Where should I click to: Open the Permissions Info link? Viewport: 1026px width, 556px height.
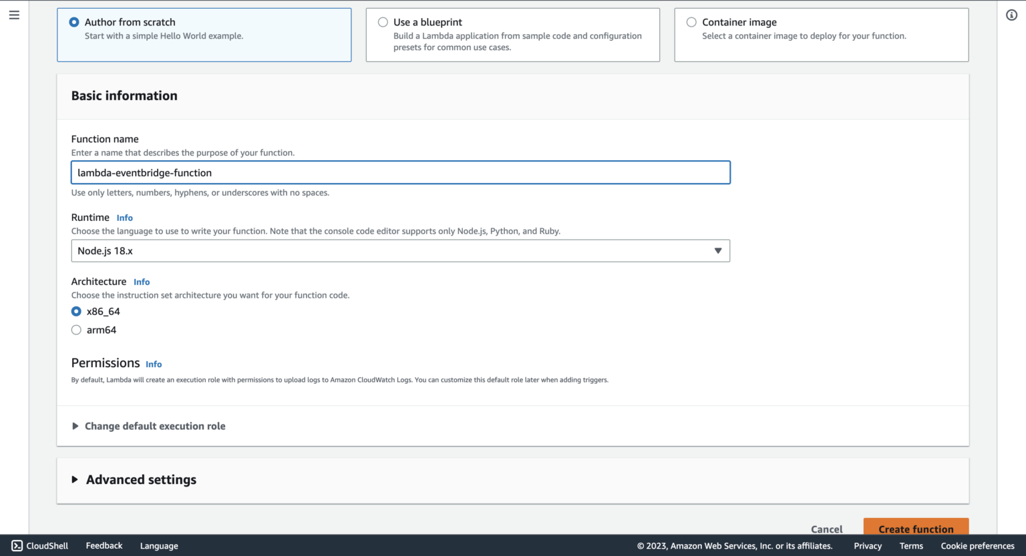[154, 364]
